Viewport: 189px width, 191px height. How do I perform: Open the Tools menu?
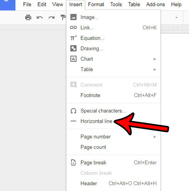click(x=116, y=4)
